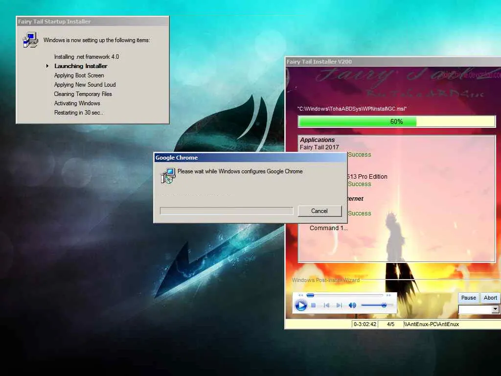
Task: Click the 'Fairy Tail Installer V200' title bar
Action: 393,62
